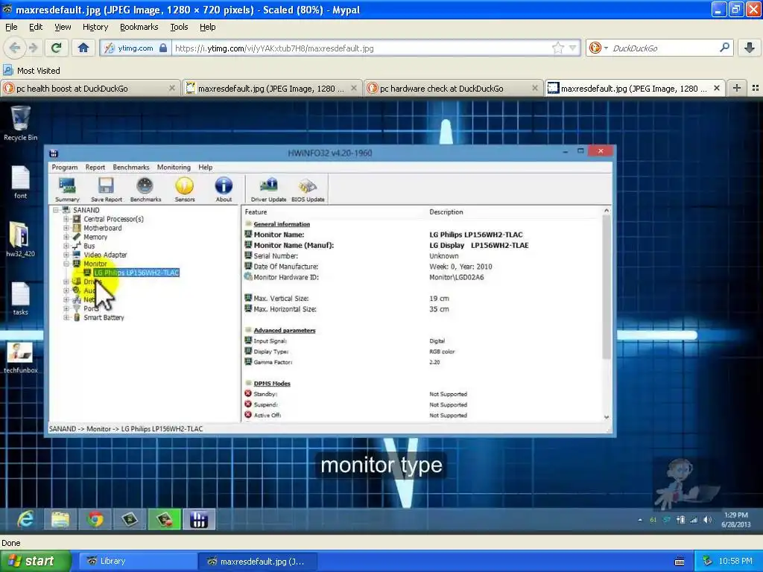
Task: Open the browser Edit menu
Action: [36, 27]
